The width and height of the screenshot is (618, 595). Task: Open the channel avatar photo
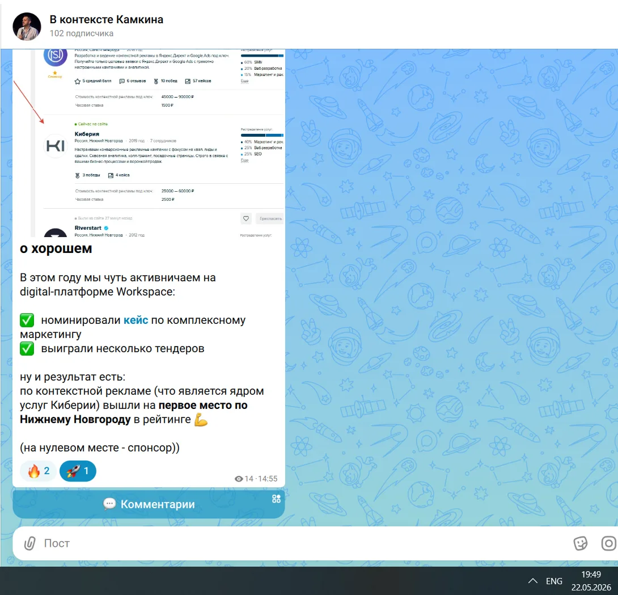pyautogui.click(x=27, y=27)
